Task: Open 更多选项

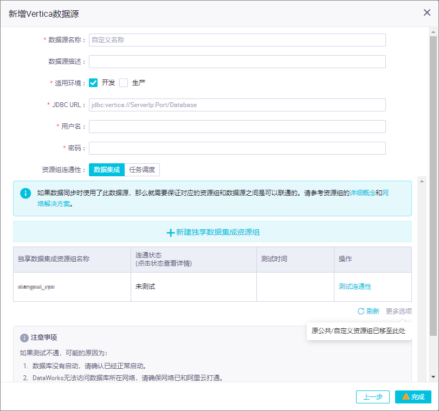Action: (399, 311)
